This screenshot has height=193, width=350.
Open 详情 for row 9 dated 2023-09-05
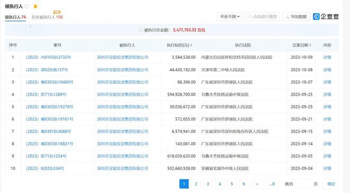tap(327, 156)
